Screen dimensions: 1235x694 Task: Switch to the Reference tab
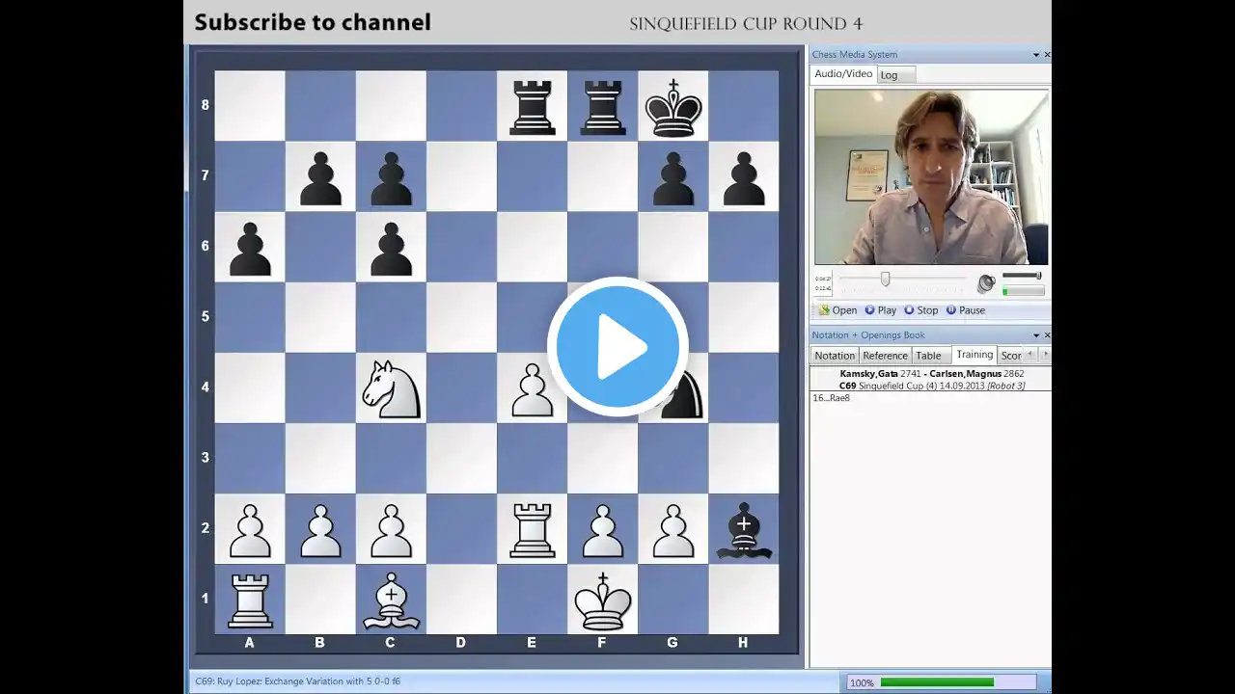click(x=885, y=356)
